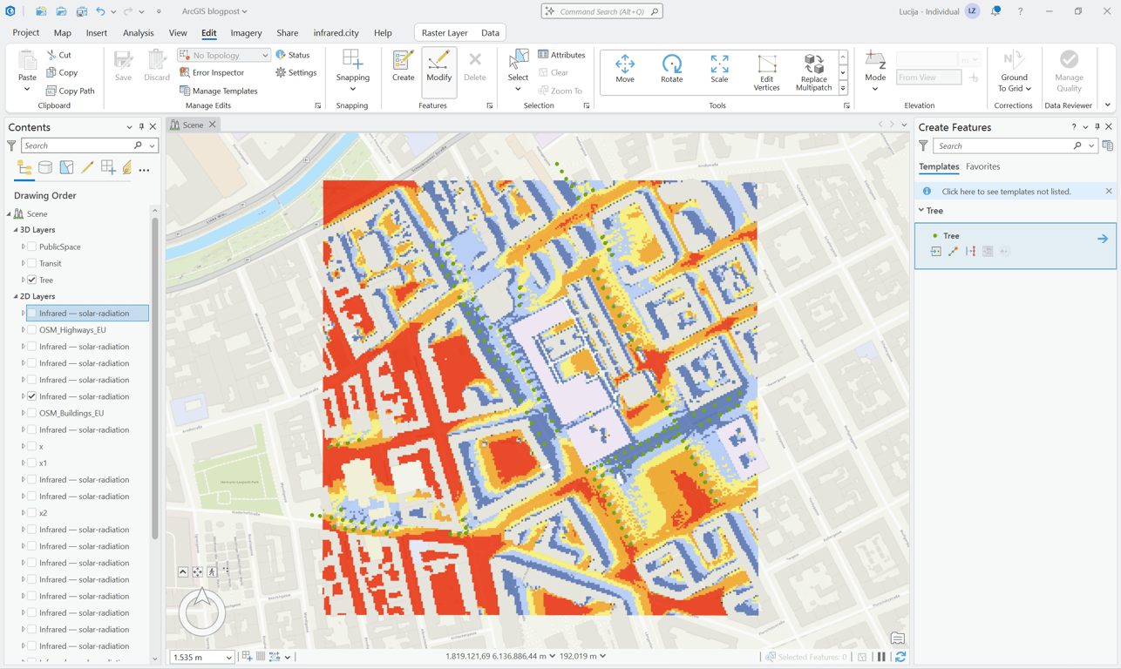Image resolution: width=1121 pixels, height=669 pixels.
Task: Click the scene navigator compass
Action: [x=202, y=611]
